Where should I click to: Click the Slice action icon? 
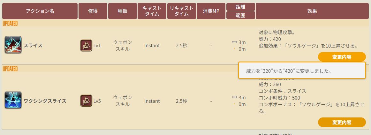click(13, 45)
